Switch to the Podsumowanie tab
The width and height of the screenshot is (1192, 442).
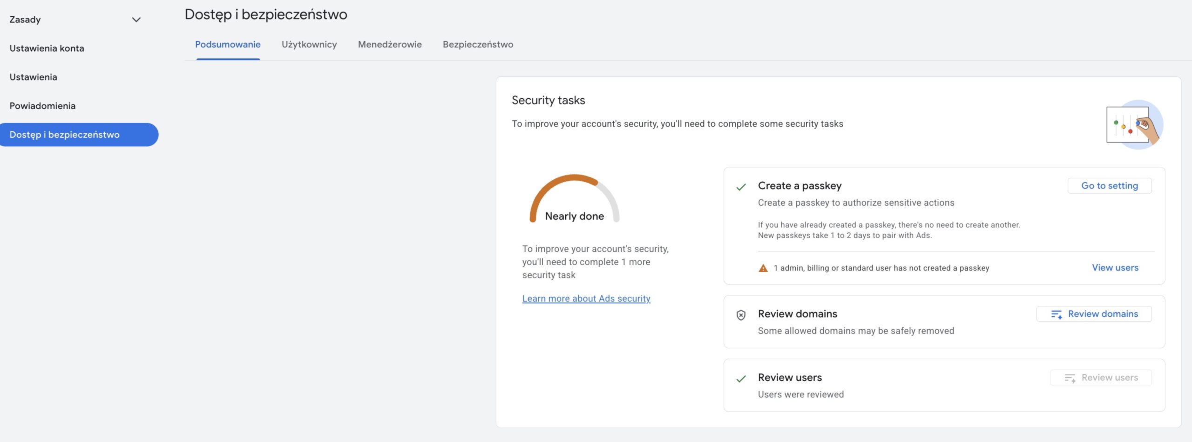pyautogui.click(x=228, y=45)
